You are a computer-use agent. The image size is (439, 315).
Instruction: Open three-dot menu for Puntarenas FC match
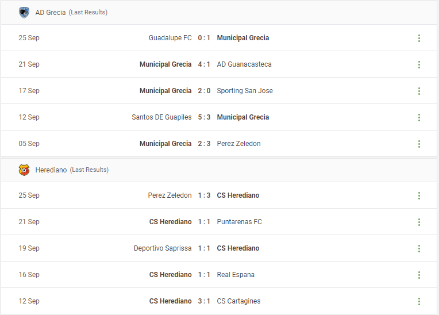pos(419,222)
